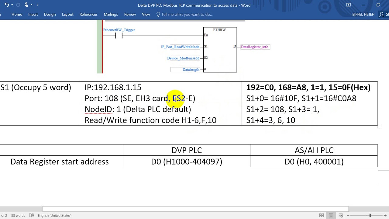Screen dimensions: 389x219
Task: Click the EthernetRW_Trigger contact label
Action: point(119,30)
